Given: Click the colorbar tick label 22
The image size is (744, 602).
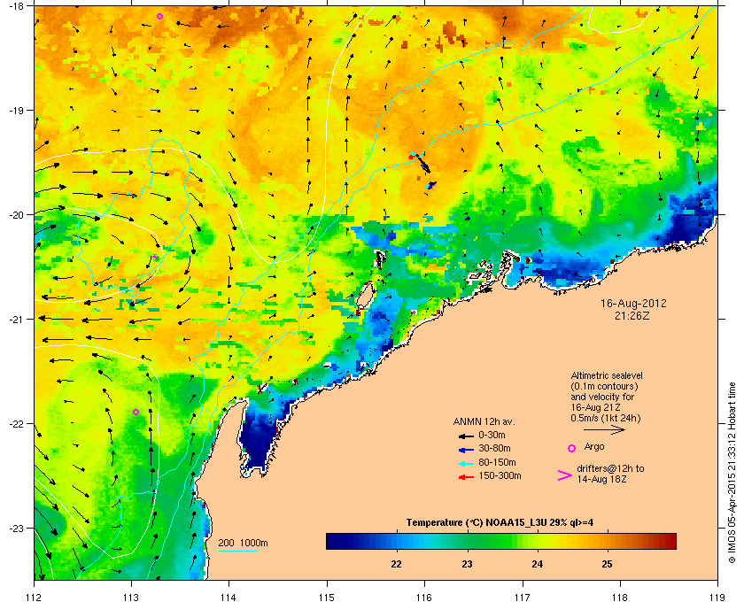Looking at the screenshot, I should 396,564.
